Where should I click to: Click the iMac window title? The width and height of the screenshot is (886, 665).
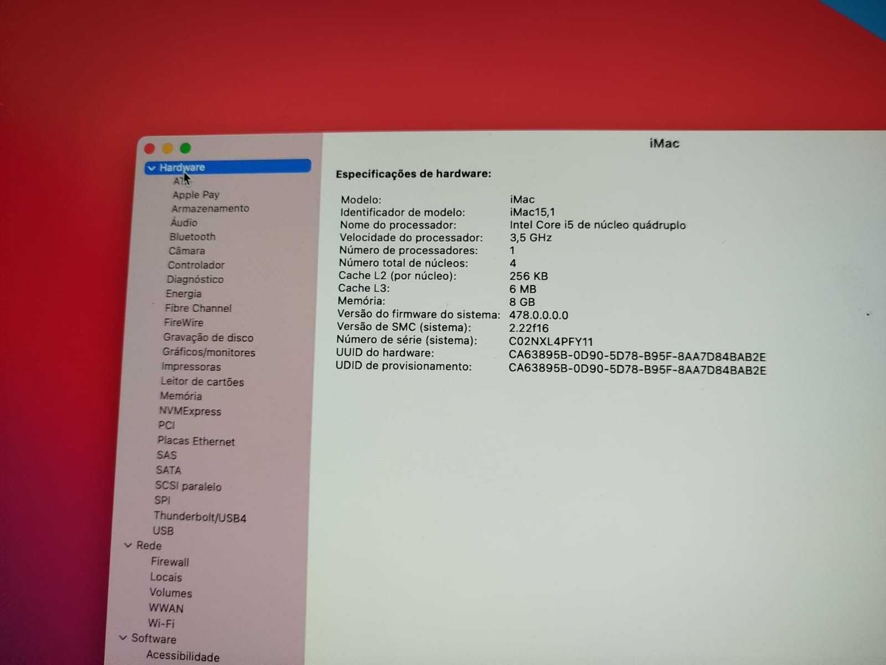pyautogui.click(x=664, y=144)
